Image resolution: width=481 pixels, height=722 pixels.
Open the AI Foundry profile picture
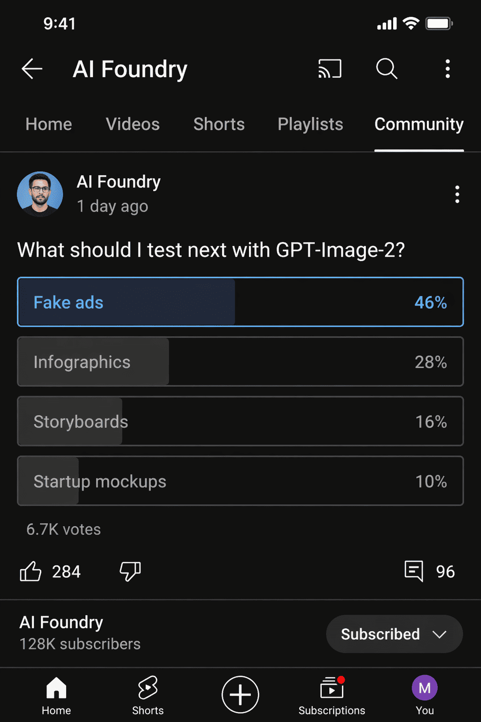coord(40,194)
